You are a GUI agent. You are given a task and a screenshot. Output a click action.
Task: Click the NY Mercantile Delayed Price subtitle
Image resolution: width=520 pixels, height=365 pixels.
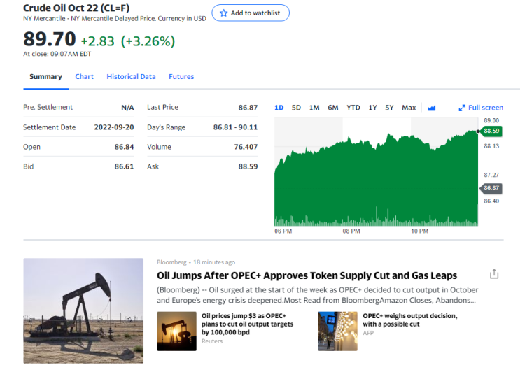[113, 19]
